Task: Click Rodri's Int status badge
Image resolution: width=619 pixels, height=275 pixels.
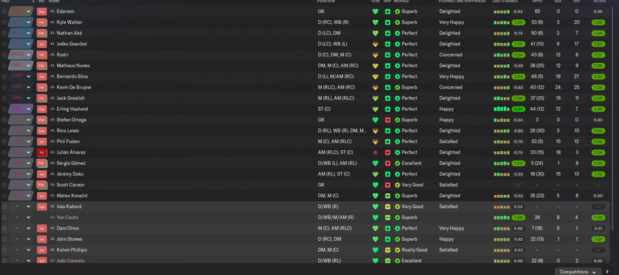Action: click(x=42, y=55)
